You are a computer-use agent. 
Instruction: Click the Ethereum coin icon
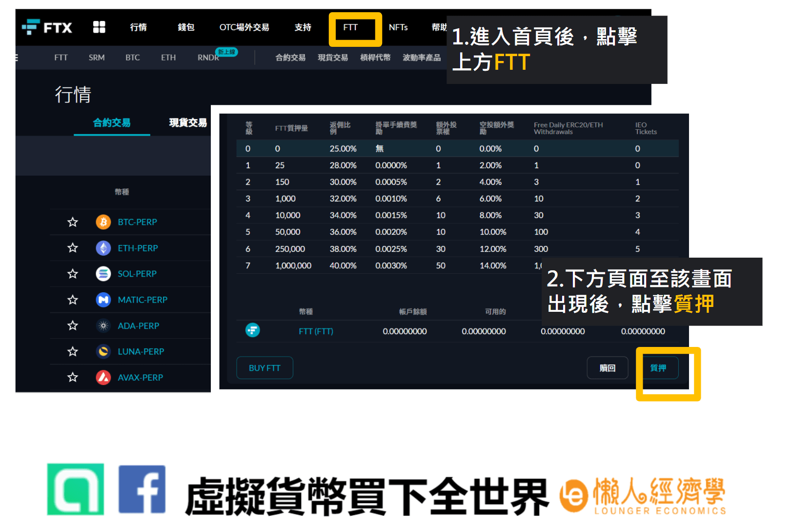103,248
